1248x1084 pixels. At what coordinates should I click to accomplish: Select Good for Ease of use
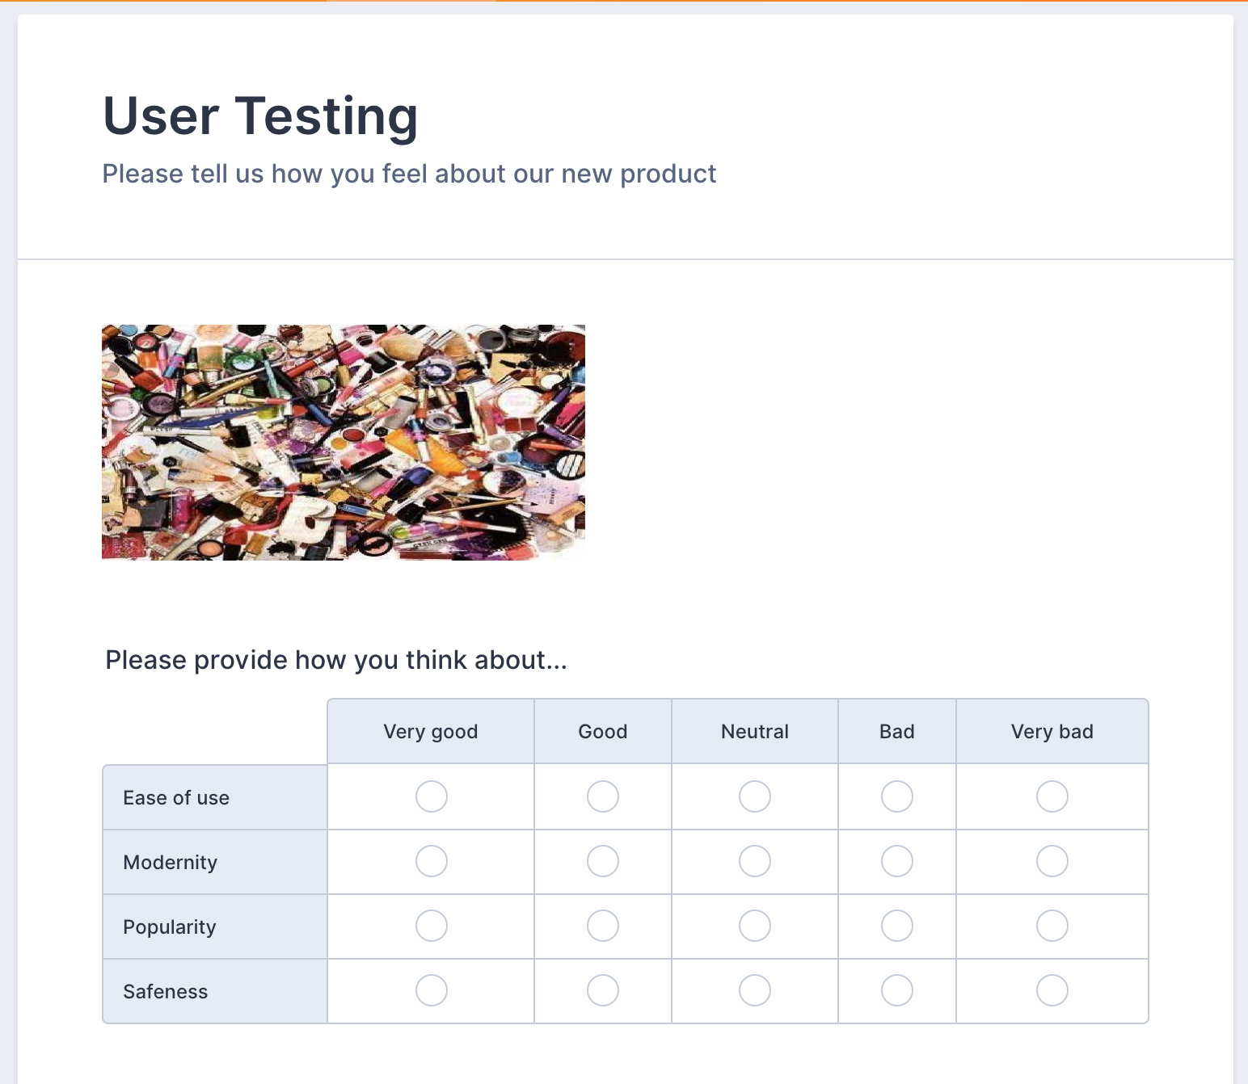point(603,796)
